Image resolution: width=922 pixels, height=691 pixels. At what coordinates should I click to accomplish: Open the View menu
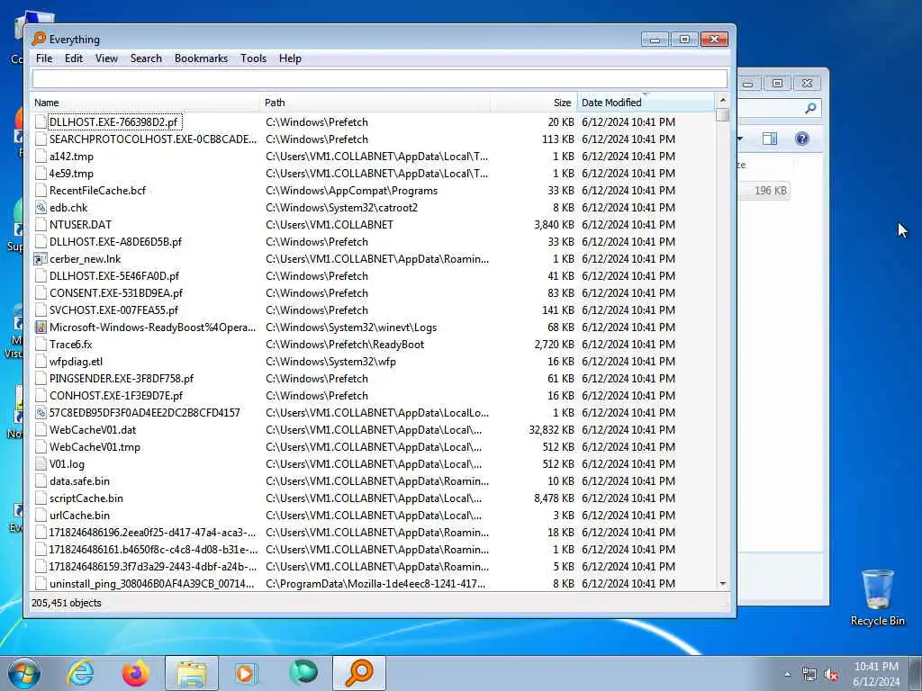tap(106, 58)
